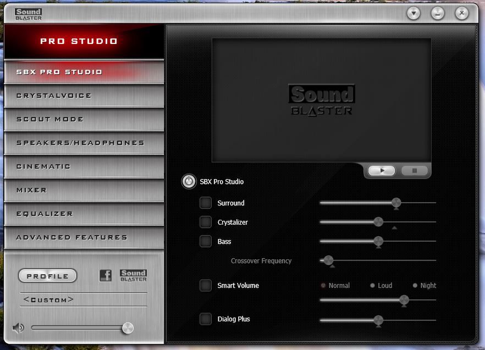This screenshot has width=485, height=350.
Task: Click the Profile button
Action: click(x=47, y=276)
